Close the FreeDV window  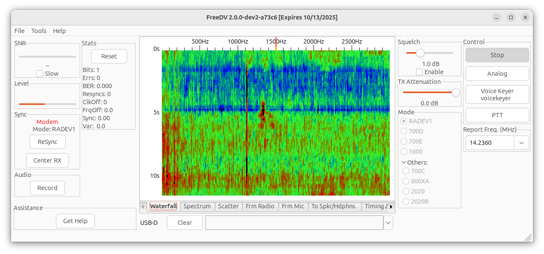[525, 17]
